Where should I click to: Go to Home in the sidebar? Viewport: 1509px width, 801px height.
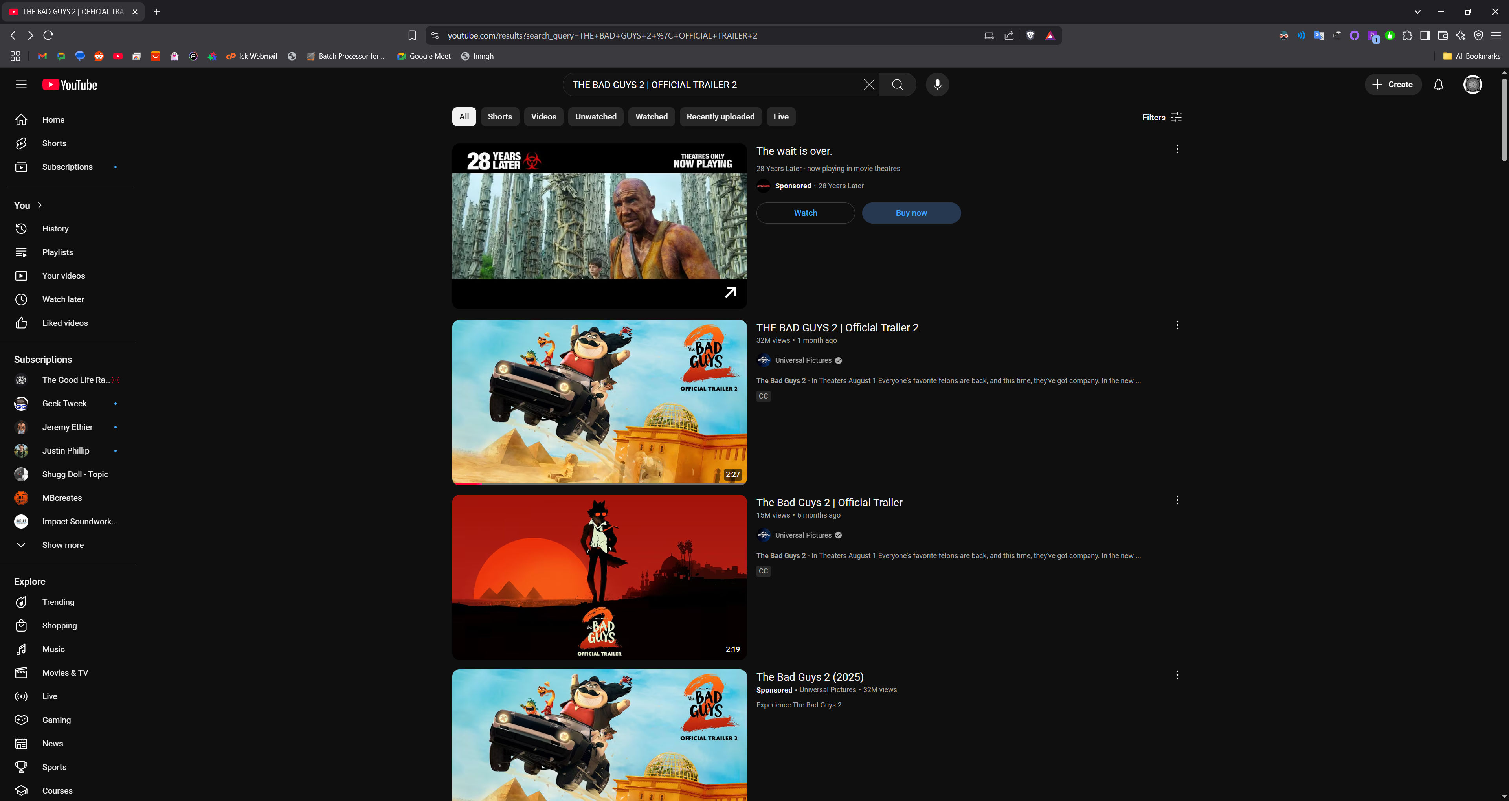(67, 119)
